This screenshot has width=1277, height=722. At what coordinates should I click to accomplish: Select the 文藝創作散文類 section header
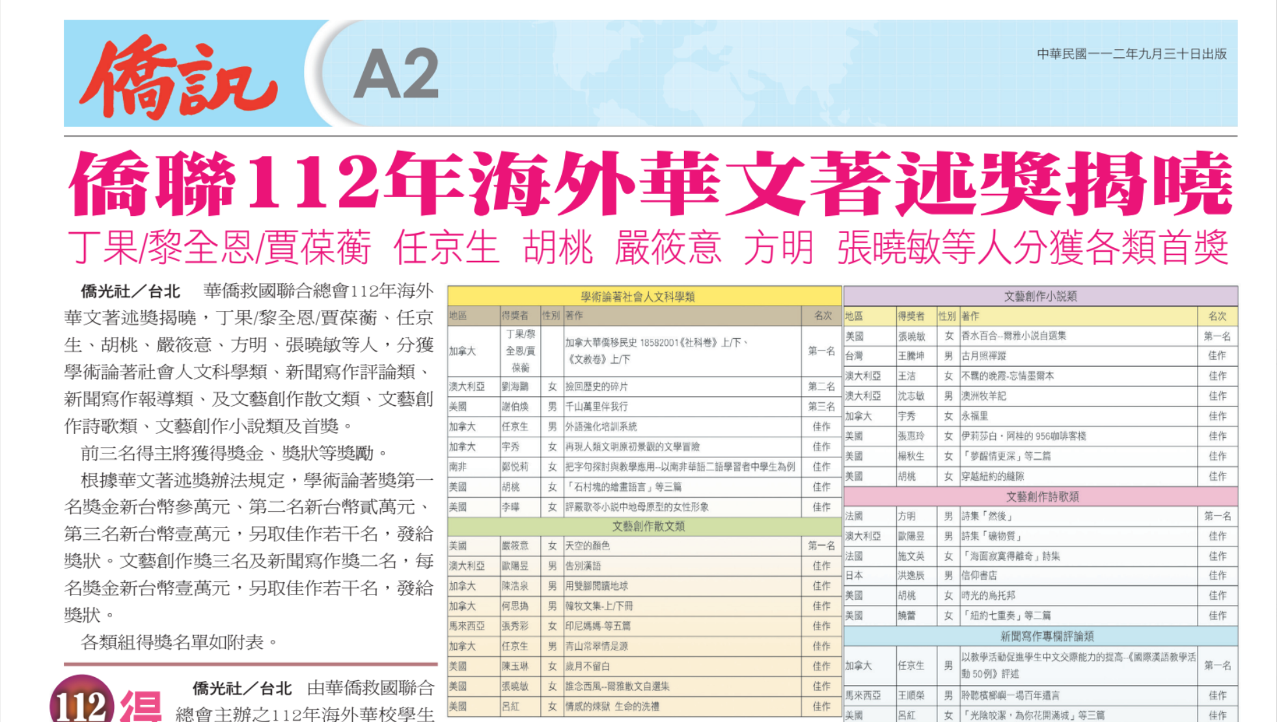[x=648, y=526]
